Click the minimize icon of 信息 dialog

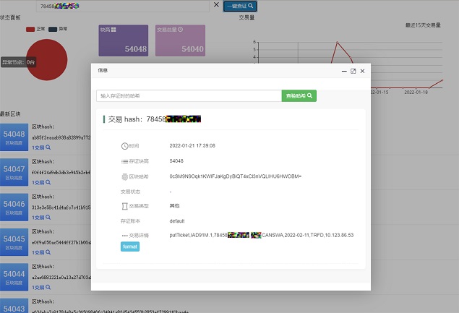coord(343,71)
